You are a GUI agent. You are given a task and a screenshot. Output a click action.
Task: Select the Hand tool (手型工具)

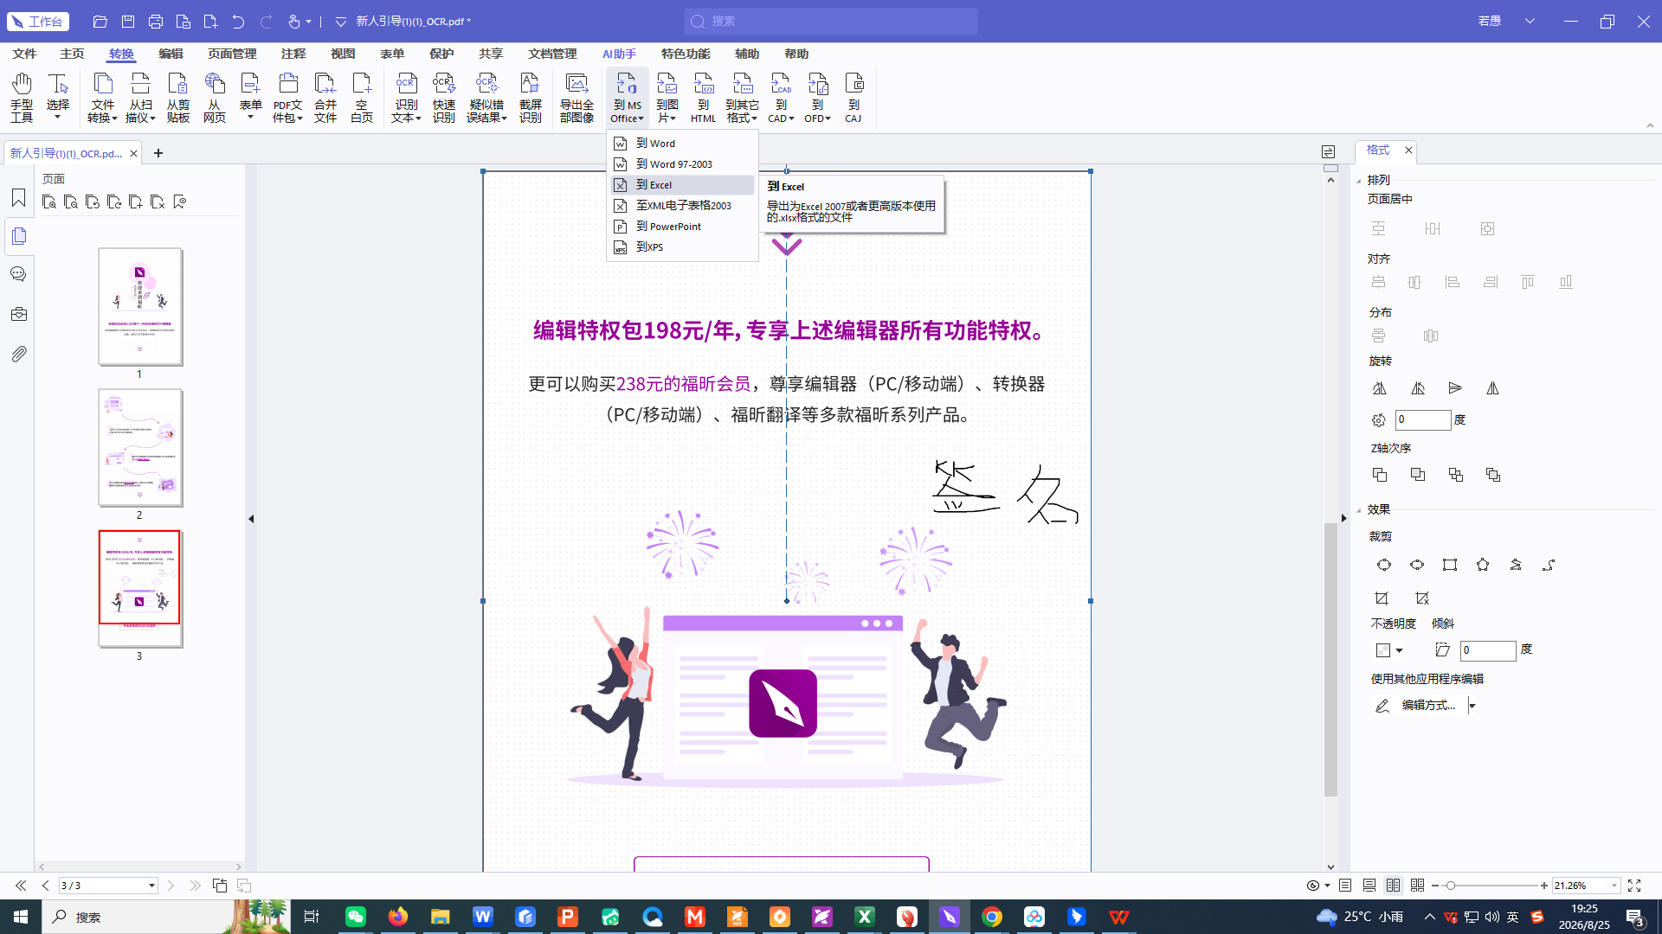tap(22, 97)
